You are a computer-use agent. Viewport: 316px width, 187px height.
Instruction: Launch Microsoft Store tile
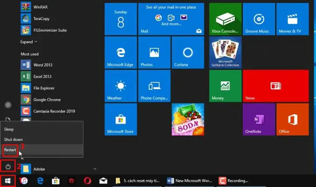tap(121, 119)
